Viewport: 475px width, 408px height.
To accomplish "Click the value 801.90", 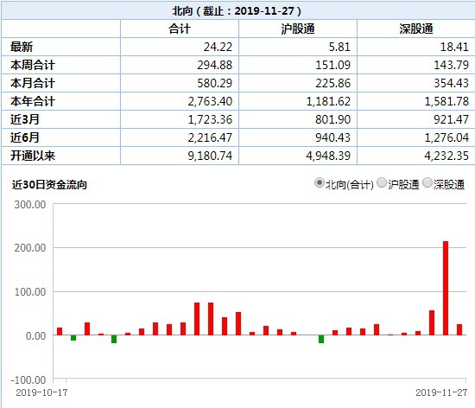I will click(332, 119).
